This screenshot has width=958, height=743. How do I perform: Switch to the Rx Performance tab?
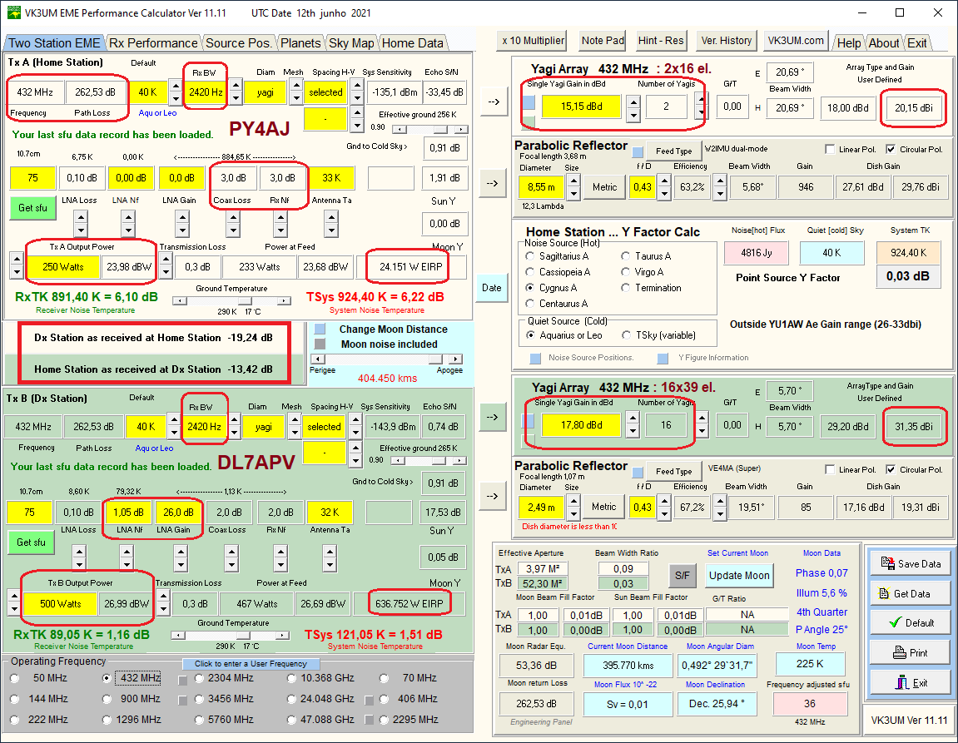(x=153, y=43)
